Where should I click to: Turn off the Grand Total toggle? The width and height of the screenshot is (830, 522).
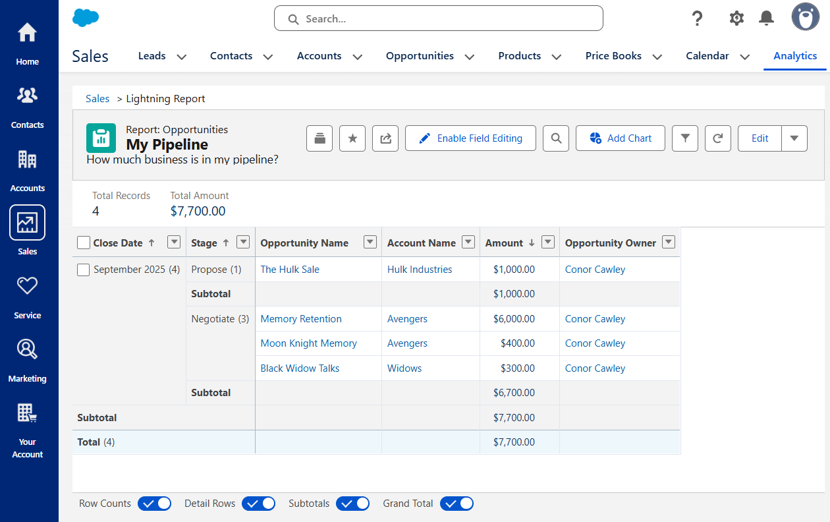[456, 503]
